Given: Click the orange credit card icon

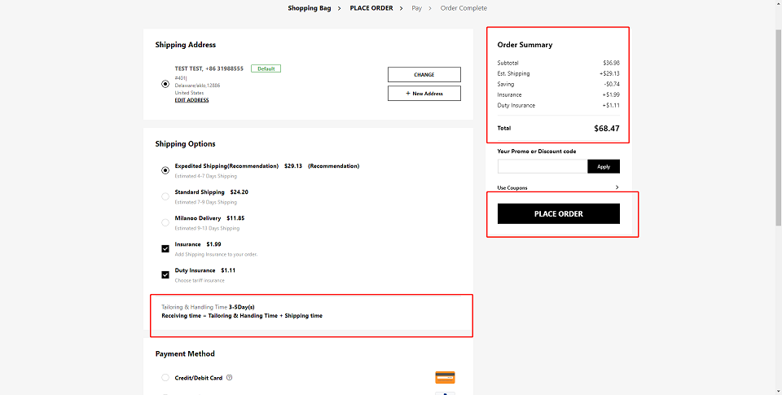Looking at the screenshot, I should (x=445, y=377).
